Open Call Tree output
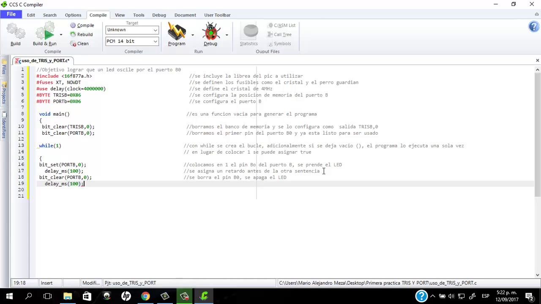 click(x=279, y=35)
